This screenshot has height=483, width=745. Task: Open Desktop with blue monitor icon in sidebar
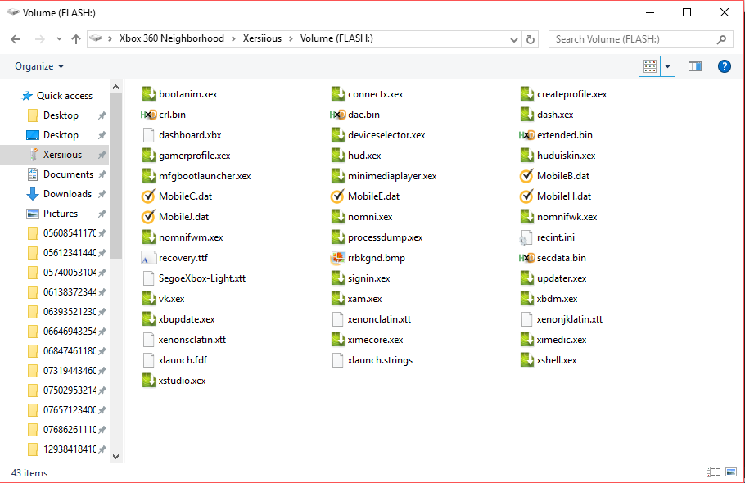tap(61, 135)
